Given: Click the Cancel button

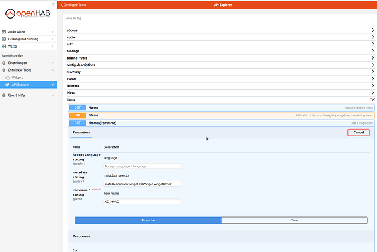Looking at the screenshot, I should coord(358,132).
